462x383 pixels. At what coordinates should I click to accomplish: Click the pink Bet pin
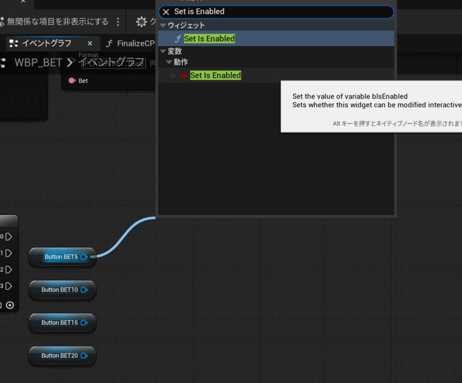[72, 81]
